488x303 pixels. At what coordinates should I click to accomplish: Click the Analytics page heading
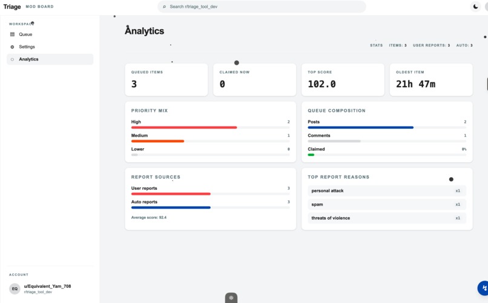coord(145,31)
